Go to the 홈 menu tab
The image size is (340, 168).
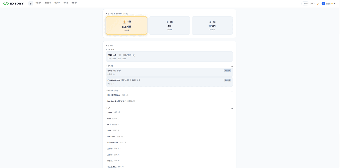(x=31, y=3)
